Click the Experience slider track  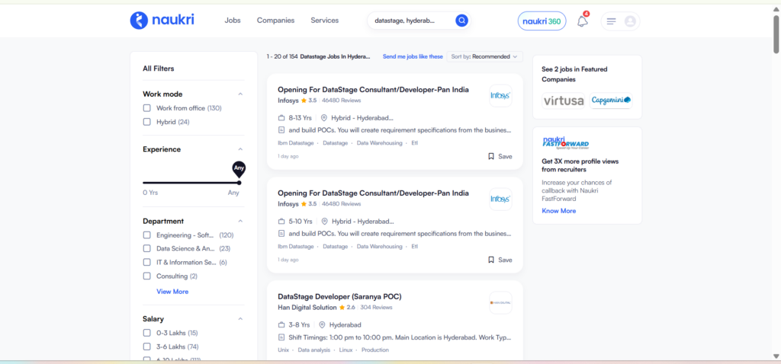tap(191, 183)
